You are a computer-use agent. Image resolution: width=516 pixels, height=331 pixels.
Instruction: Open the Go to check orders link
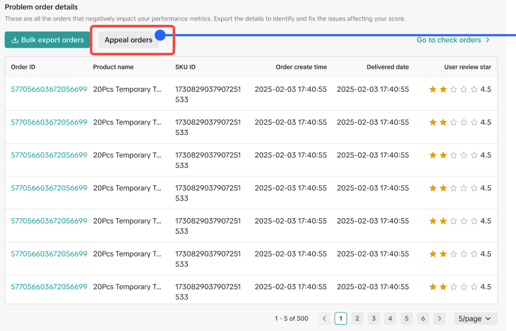(453, 40)
